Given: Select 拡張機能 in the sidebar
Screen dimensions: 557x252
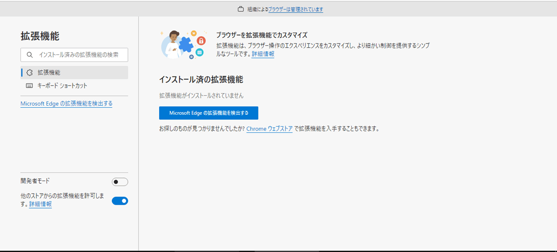Looking at the screenshot, I should pos(74,73).
